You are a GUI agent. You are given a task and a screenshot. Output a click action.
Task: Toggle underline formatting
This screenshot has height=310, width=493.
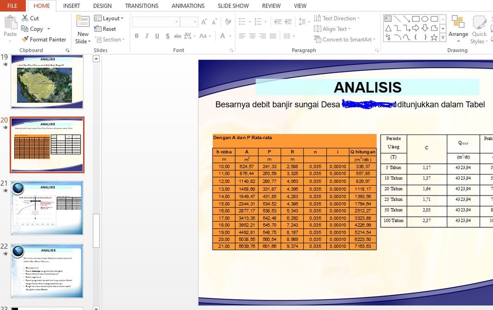click(x=157, y=36)
